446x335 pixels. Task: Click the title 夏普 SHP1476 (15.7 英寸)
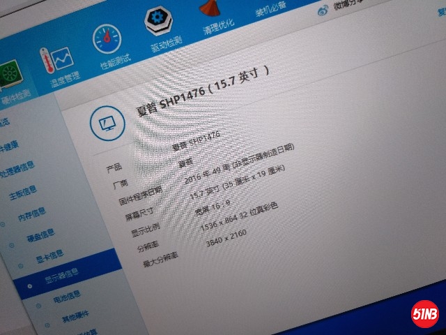click(203, 91)
